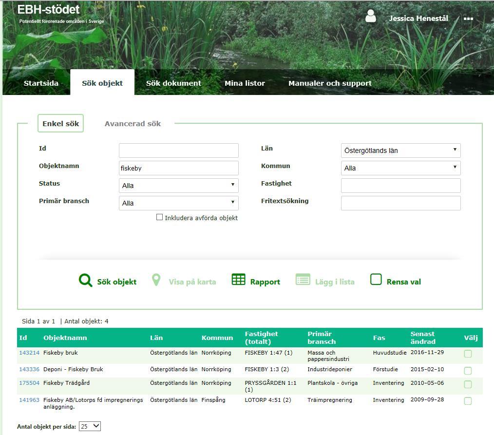Select the Sök objekt navigation tab
This screenshot has width=494, height=435.
[x=102, y=83]
